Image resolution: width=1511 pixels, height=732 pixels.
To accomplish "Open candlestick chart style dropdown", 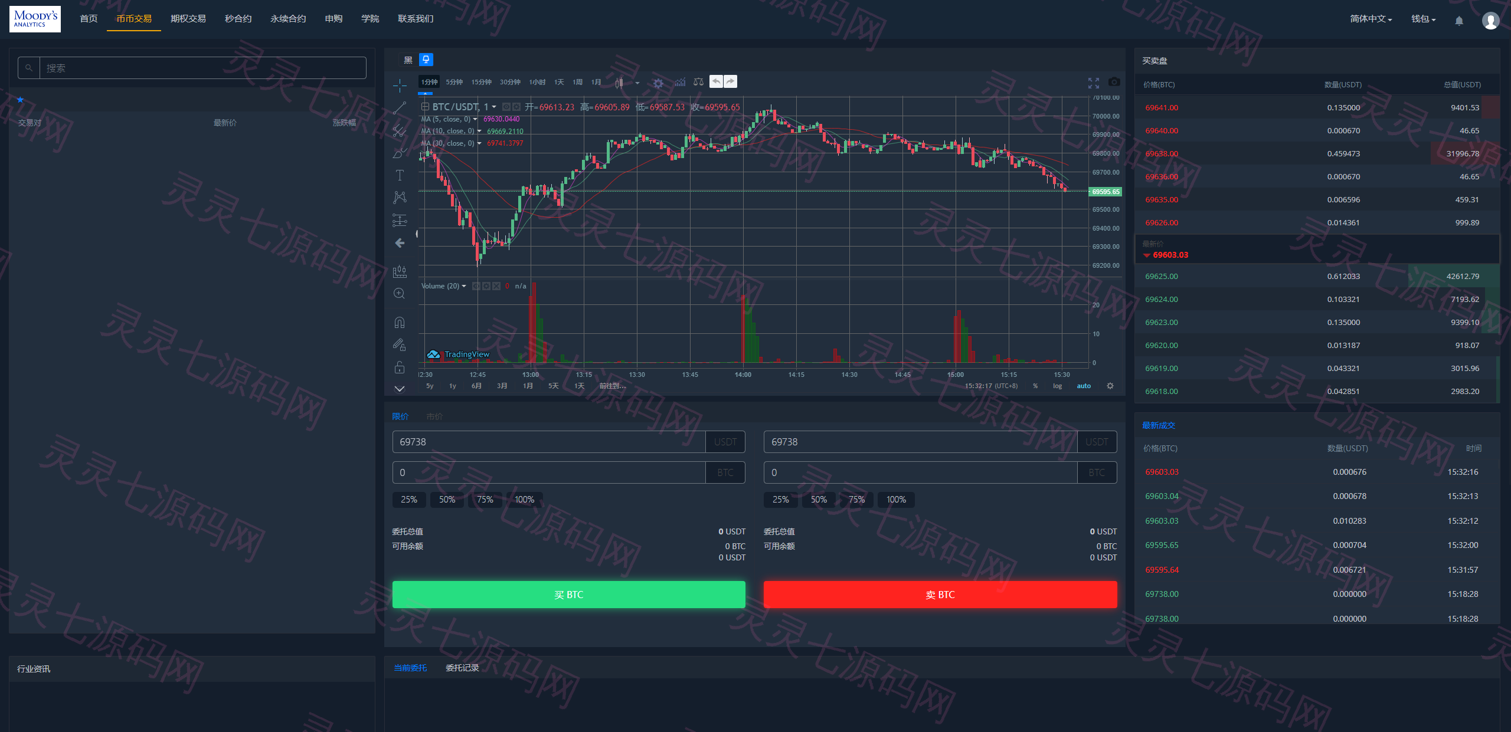I will 637,83.
